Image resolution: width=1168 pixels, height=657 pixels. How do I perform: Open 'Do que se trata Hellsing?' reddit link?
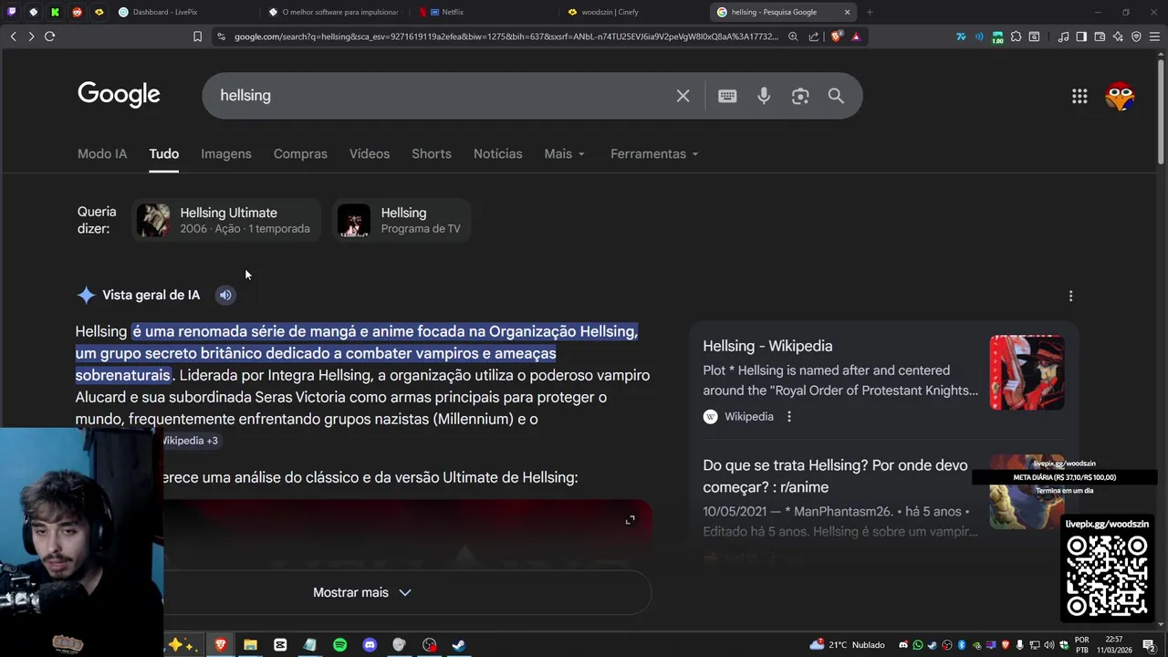click(835, 476)
